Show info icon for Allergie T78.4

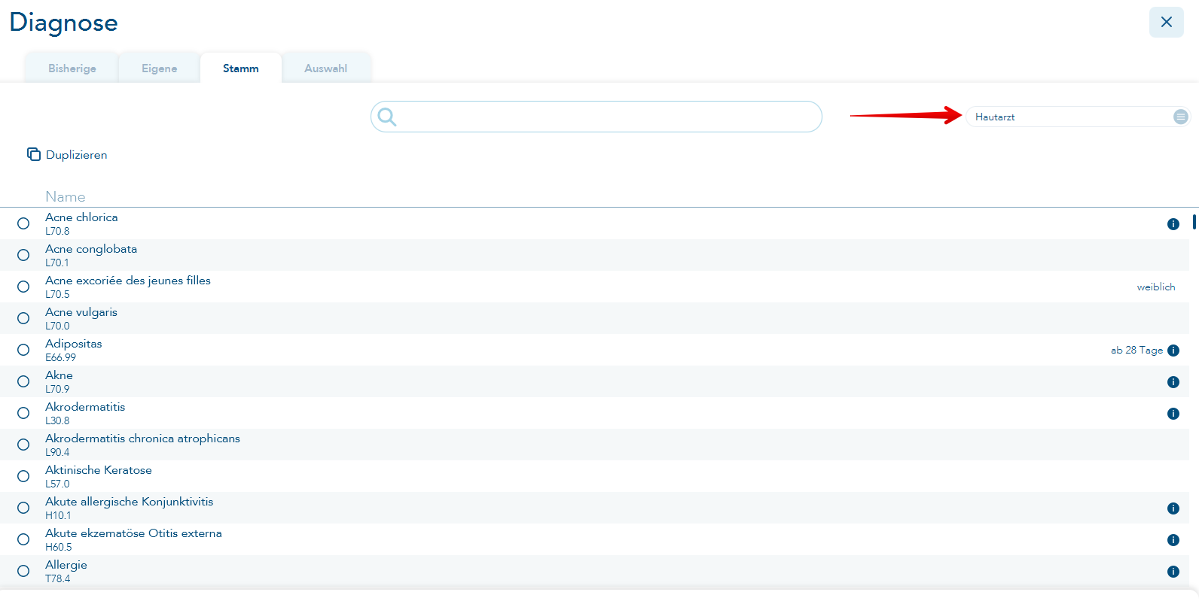point(1173,572)
